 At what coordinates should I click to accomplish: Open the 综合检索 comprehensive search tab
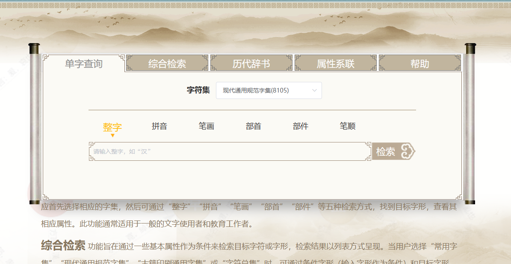[x=167, y=63]
